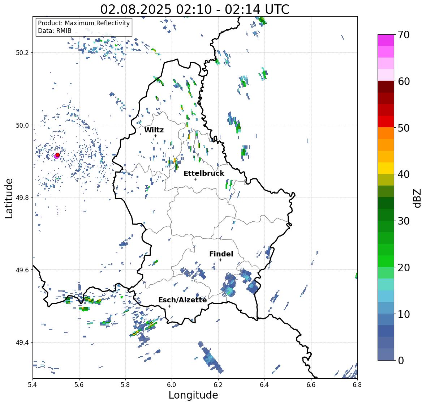Click the red 50 dBZ colorbar segment

coord(386,122)
